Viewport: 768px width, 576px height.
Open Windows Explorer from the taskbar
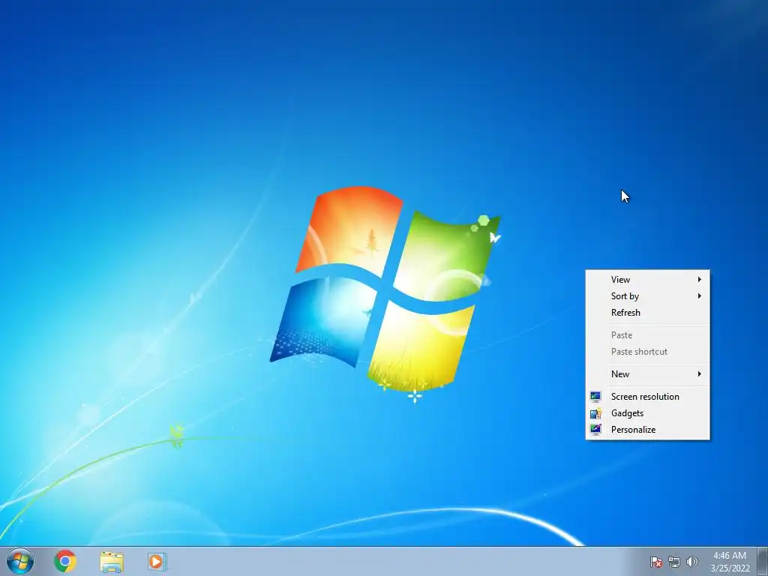pos(112,561)
